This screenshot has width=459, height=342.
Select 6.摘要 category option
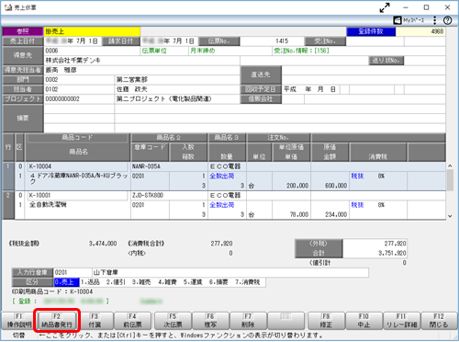(218, 282)
